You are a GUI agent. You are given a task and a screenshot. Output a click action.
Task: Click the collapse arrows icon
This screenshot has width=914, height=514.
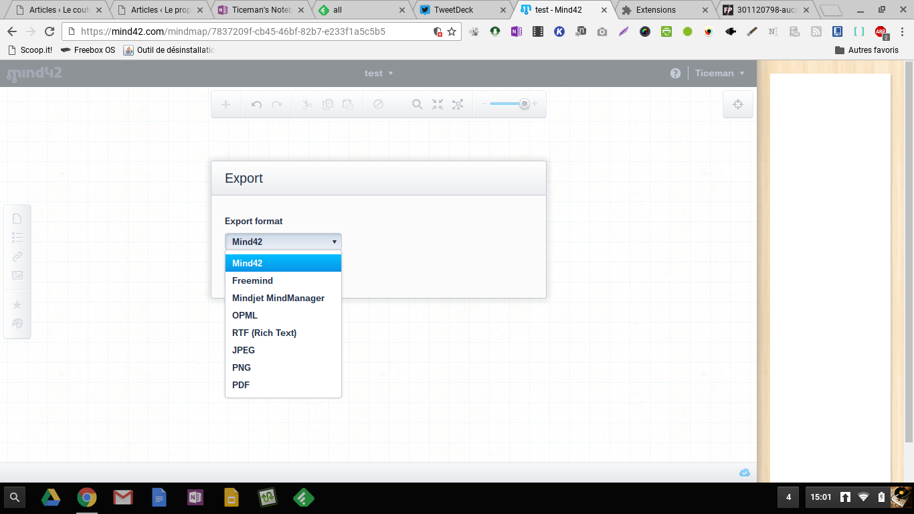[x=438, y=104]
